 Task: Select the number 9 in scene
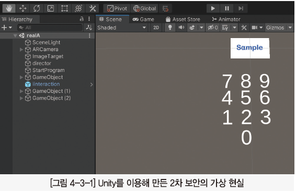click(265, 81)
